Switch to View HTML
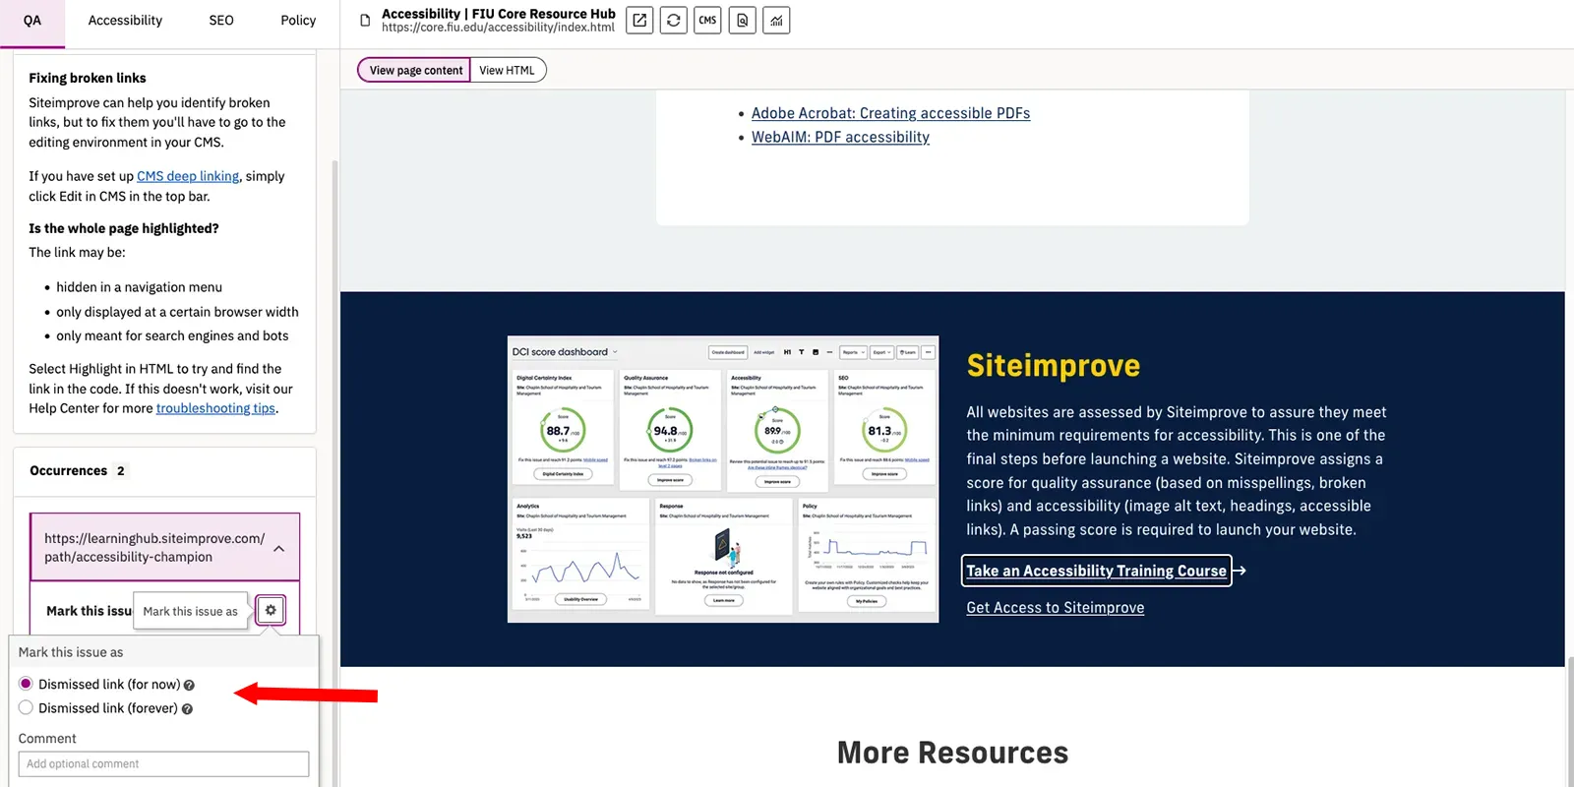Image resolution: width=1574 pixels, height=787 pixels. pyautogui.click(x=508, y=70)
